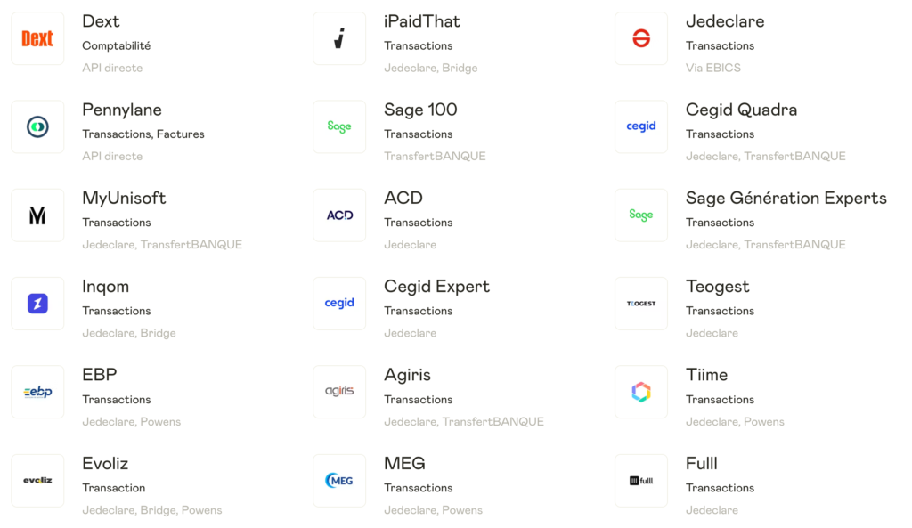912x528 pixels.
Task: Select the iPaidThat logo icon
Action: (339, 38)
